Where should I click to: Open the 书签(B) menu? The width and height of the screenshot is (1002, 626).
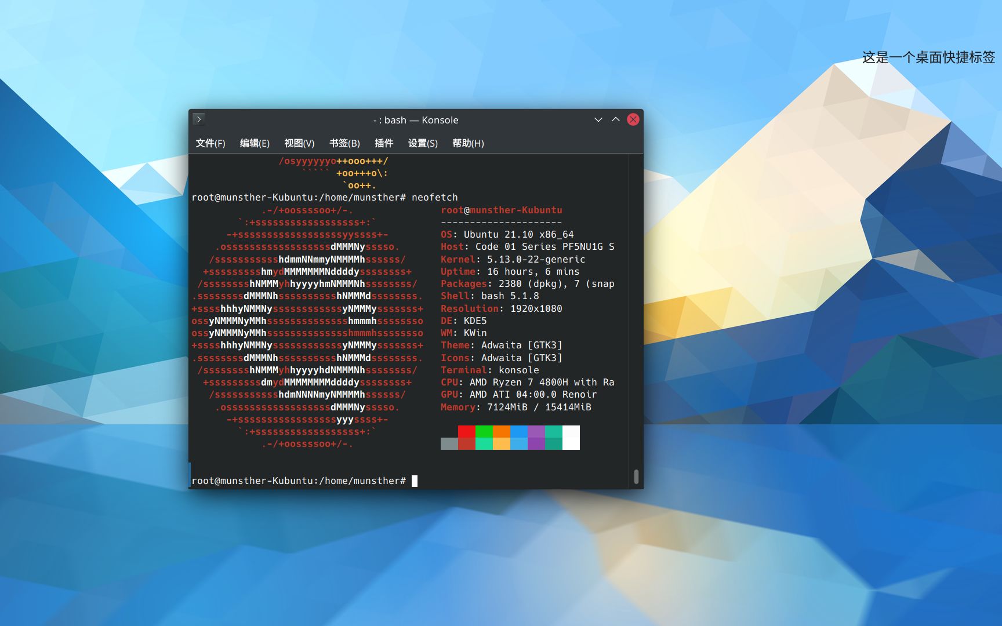[344, 143]
